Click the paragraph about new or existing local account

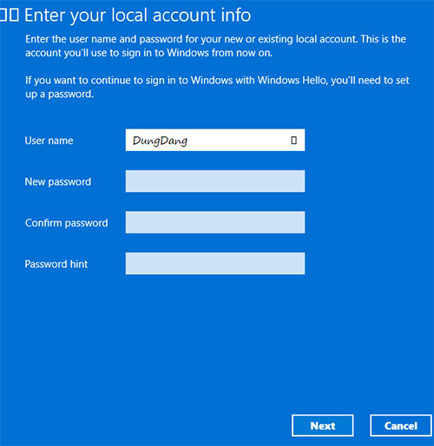tap(215, 46)
